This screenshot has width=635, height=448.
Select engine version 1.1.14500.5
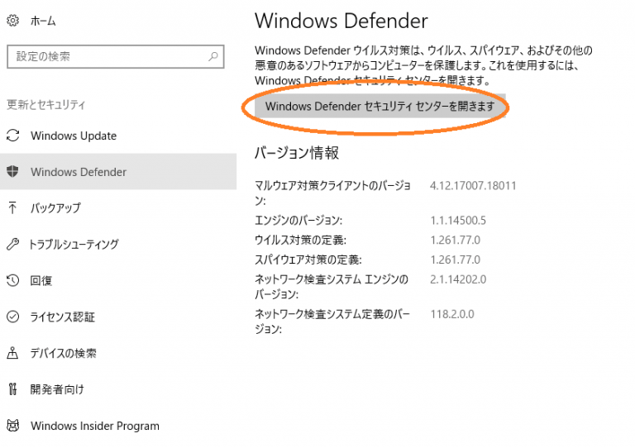pyautogui.click(x=457, y=221)
